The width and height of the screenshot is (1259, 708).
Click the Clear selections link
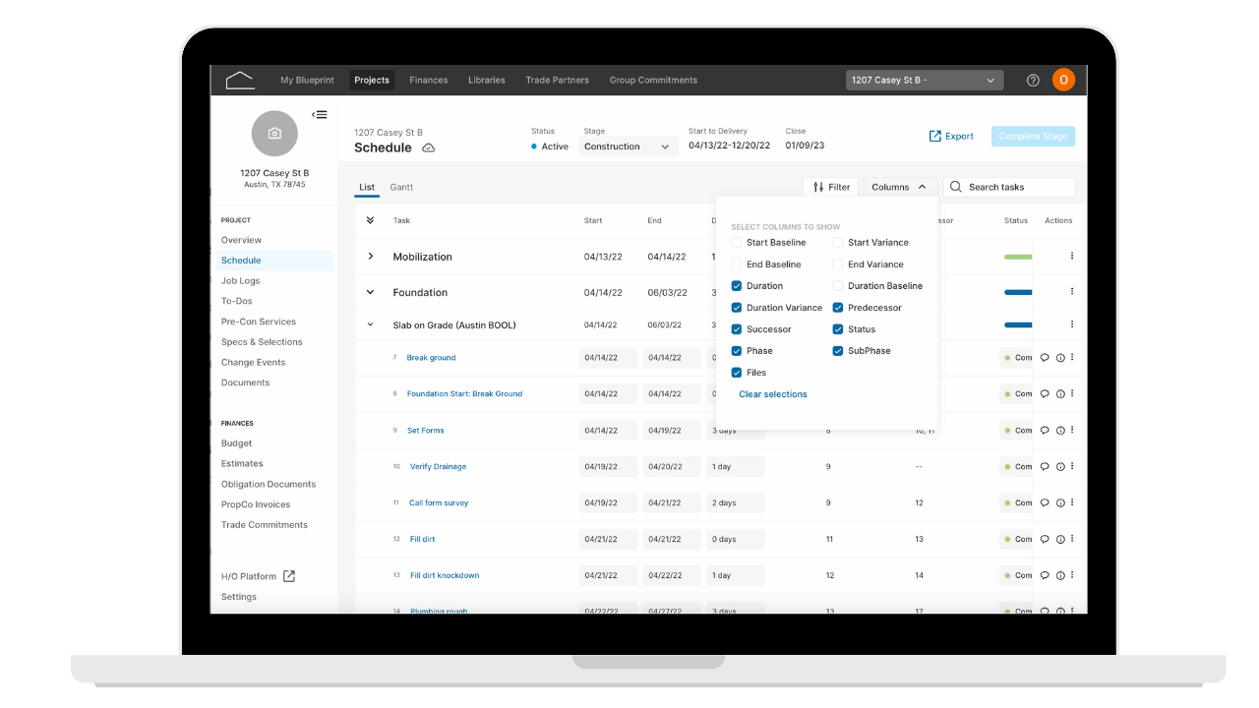click(x=773, y=394)
